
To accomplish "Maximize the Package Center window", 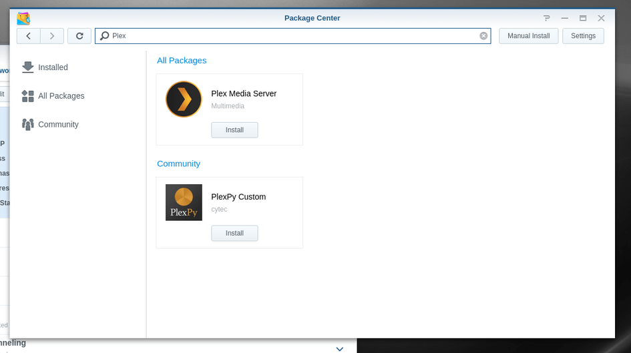I will (583, 18).
